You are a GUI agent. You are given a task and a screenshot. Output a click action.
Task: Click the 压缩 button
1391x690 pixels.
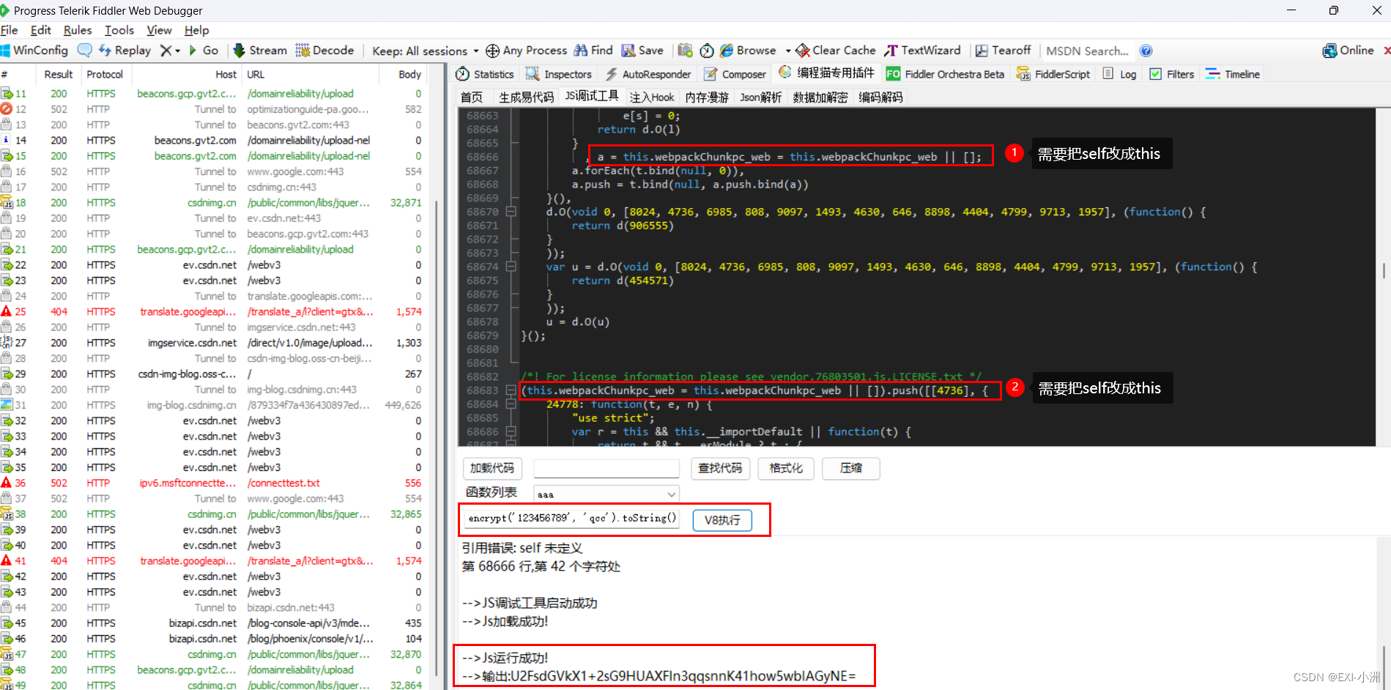coord(851,468)
